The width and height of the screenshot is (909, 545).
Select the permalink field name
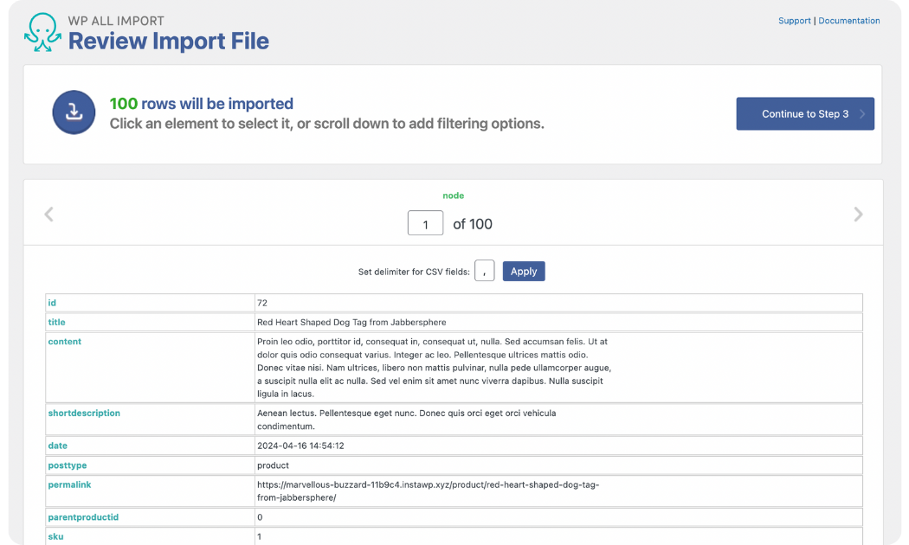click(x=69, y=485)
